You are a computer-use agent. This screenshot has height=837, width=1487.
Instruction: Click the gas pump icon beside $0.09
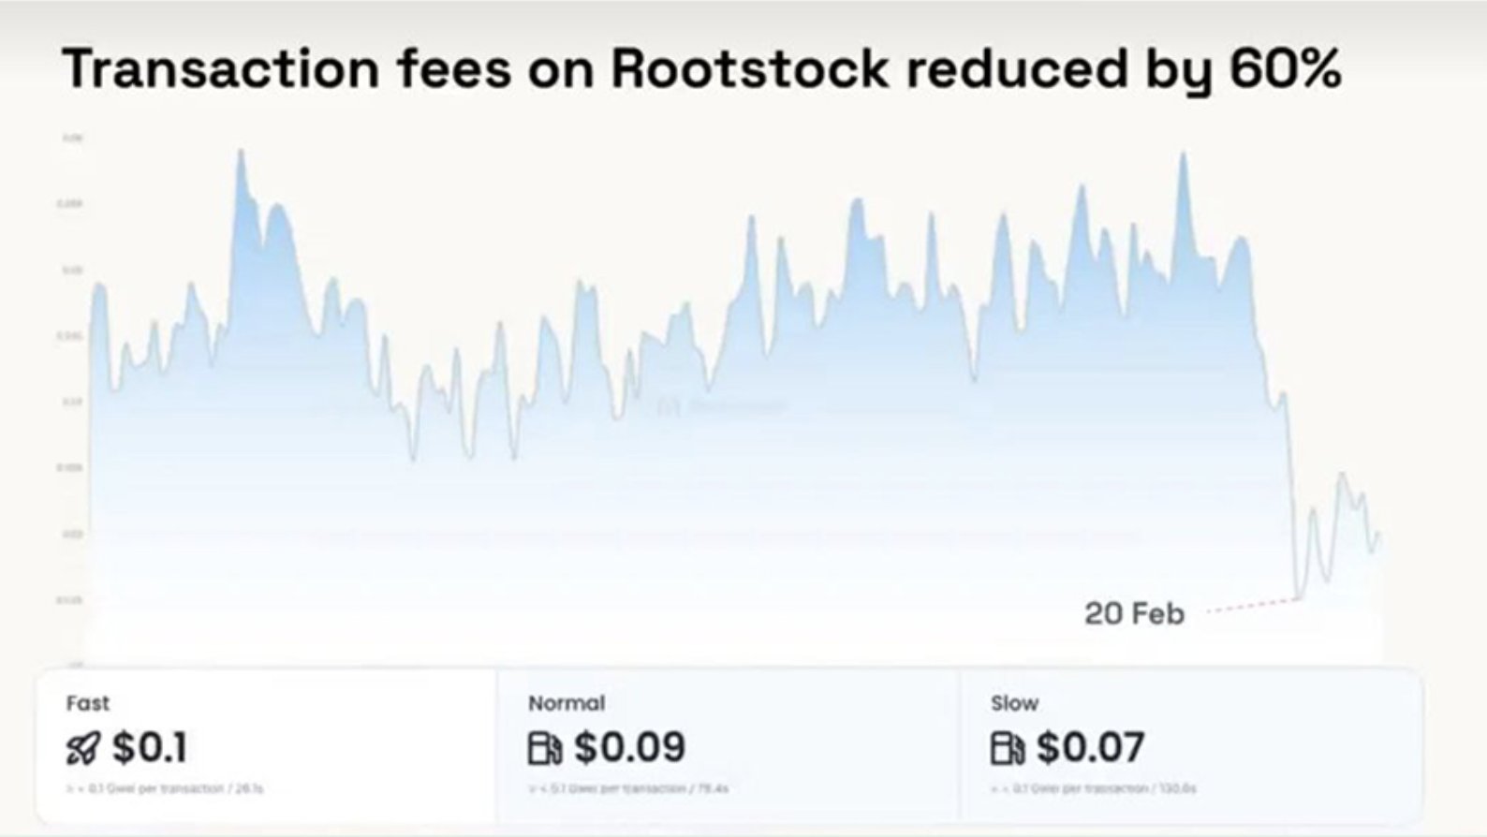coord(545,748)
